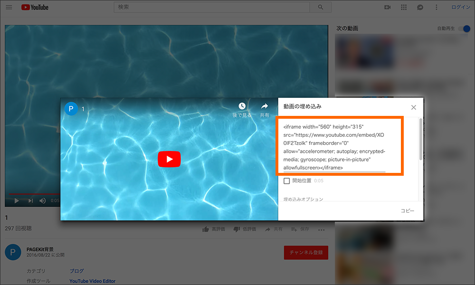Click the 低評価 thumbs-down icon
This screenshot has width=475, height=285.
237,229
